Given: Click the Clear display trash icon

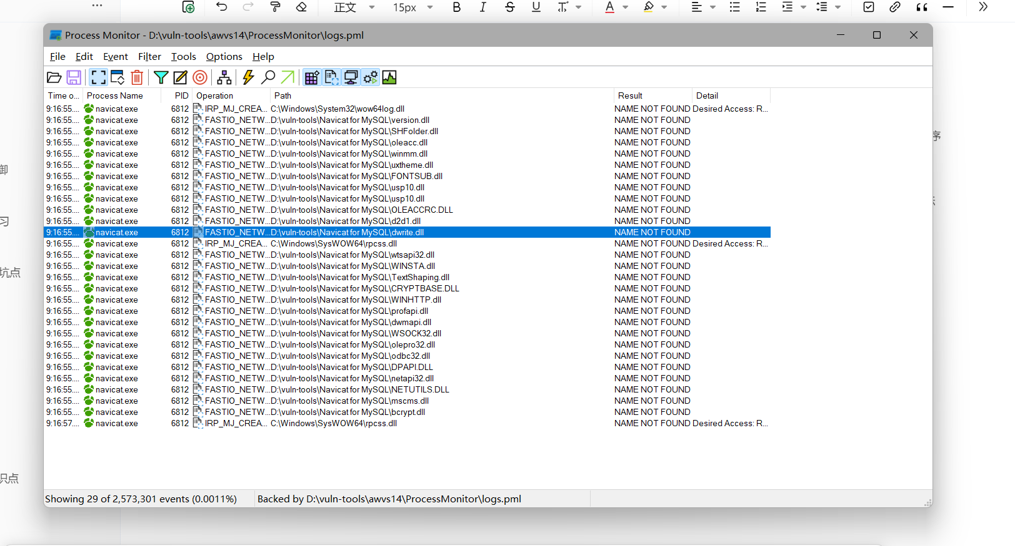Looking at the screenshot, I should point(137,77).
